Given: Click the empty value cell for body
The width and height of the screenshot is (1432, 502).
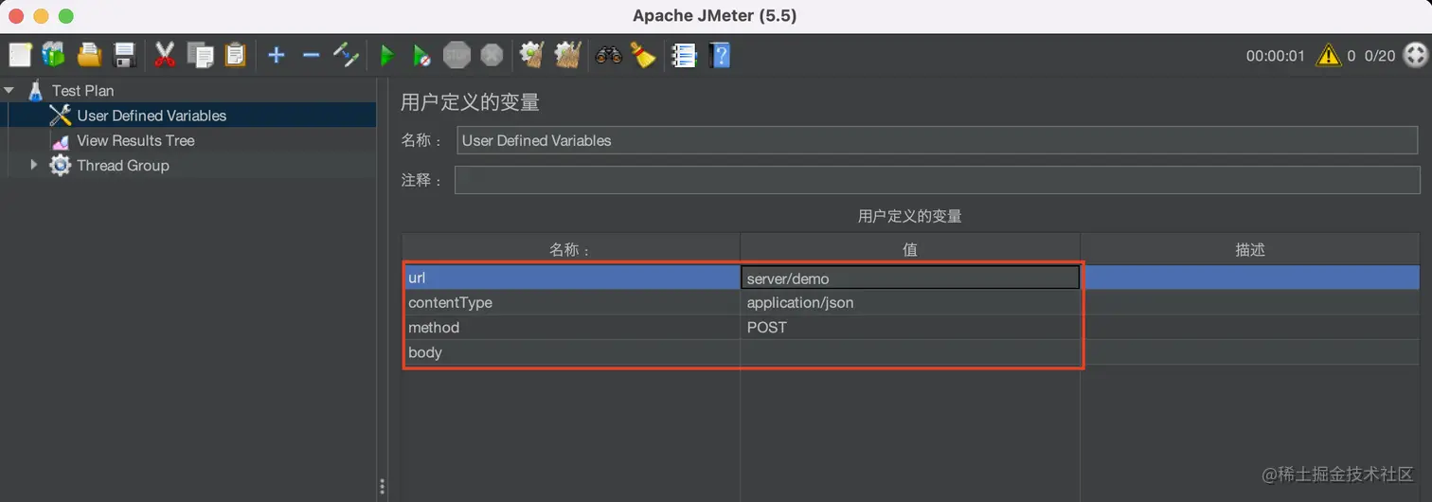Looking at the screenshot, I should (910, 352).
